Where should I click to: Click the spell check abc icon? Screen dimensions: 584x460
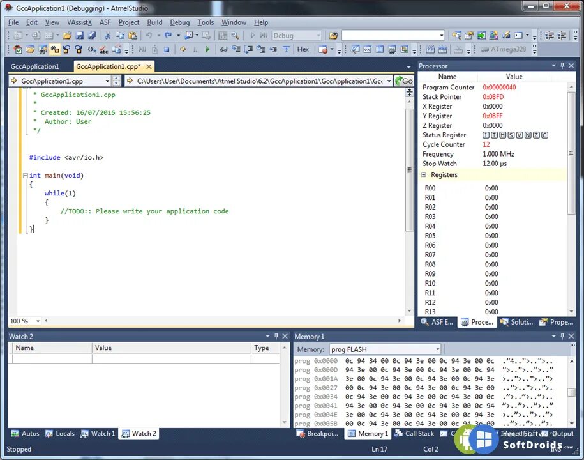pos(103,49)
